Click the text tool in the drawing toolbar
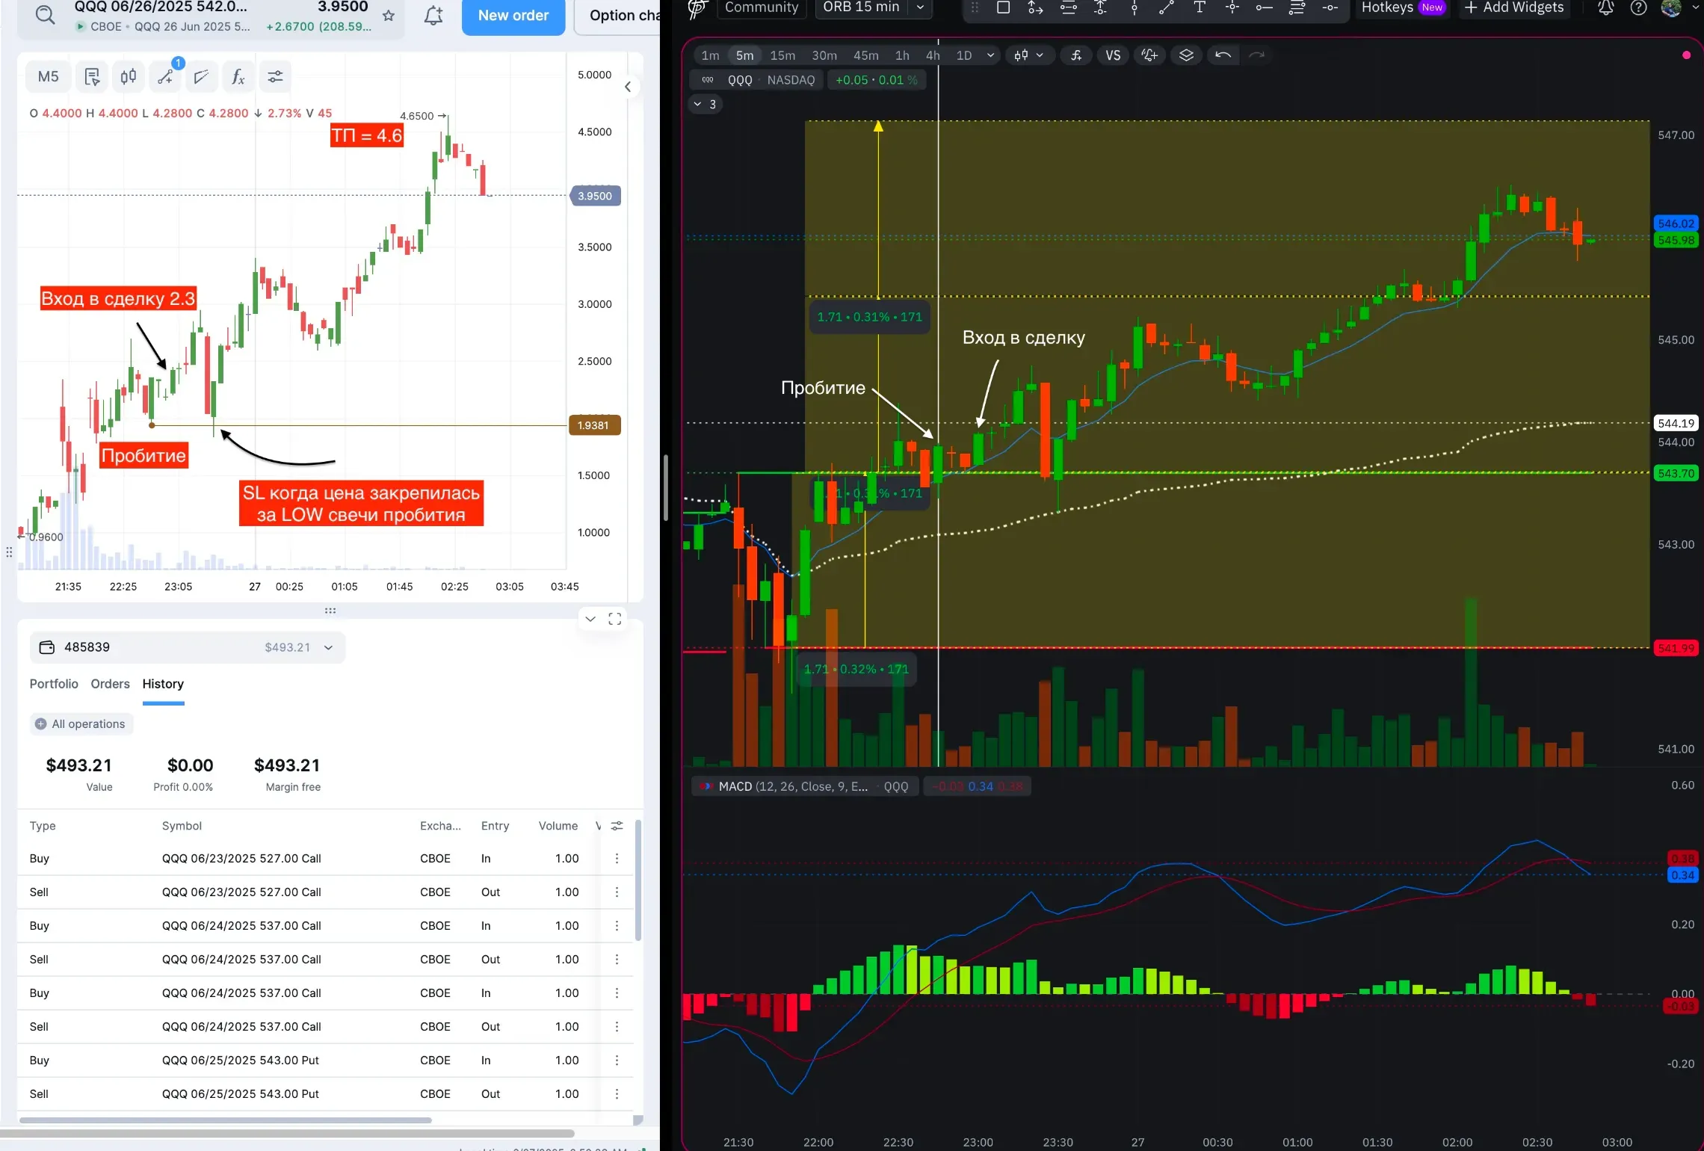Viewport: 1704px width, 1151px height. [x=1200, y=8]
